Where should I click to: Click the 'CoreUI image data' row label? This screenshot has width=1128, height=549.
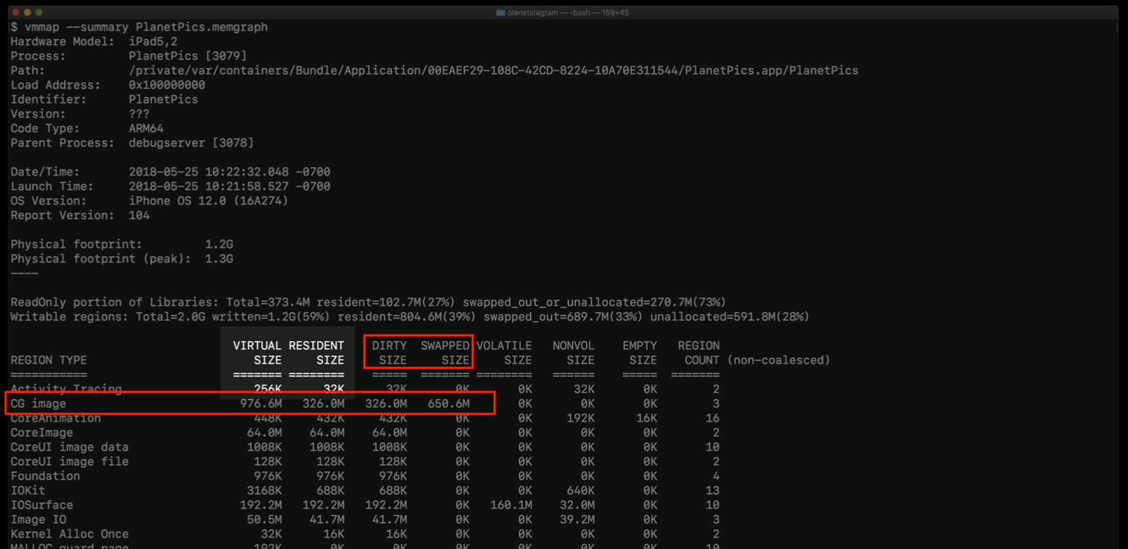click(x=69, y=447)
